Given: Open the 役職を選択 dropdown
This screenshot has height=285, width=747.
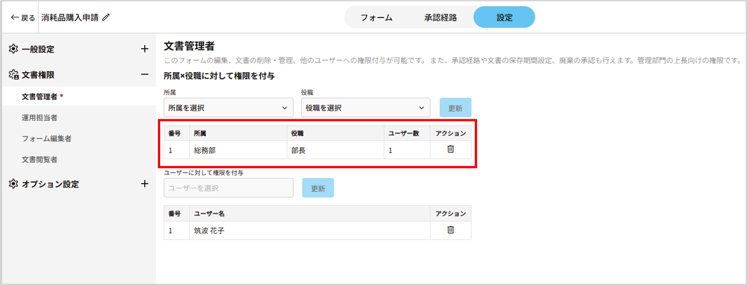Looking at the screenshot, I should tap(365, 108).
